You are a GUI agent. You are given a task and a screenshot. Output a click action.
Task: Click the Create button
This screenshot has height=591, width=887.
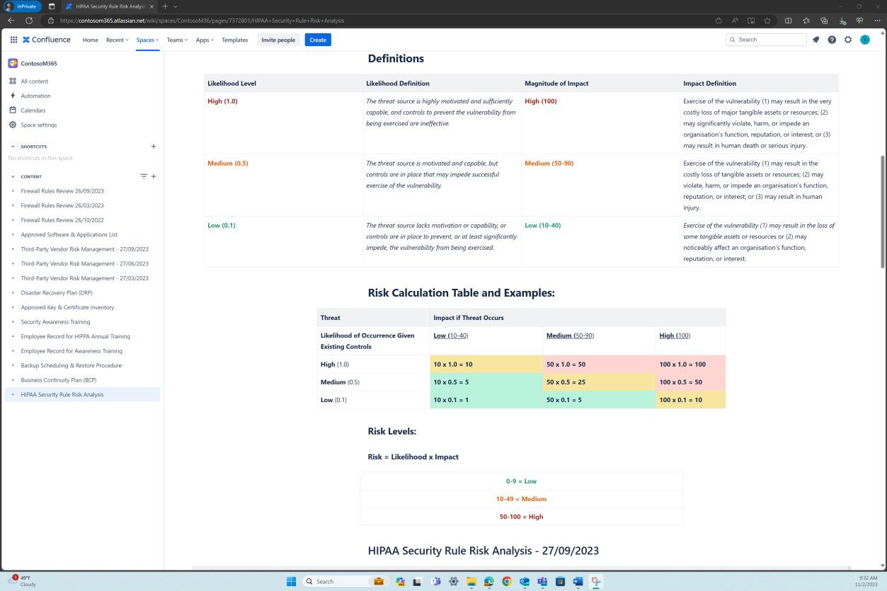click(x=317, y=40)
